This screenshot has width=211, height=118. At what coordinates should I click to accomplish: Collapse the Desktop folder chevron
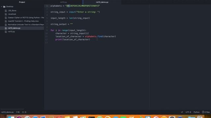[x=2, y=7]
